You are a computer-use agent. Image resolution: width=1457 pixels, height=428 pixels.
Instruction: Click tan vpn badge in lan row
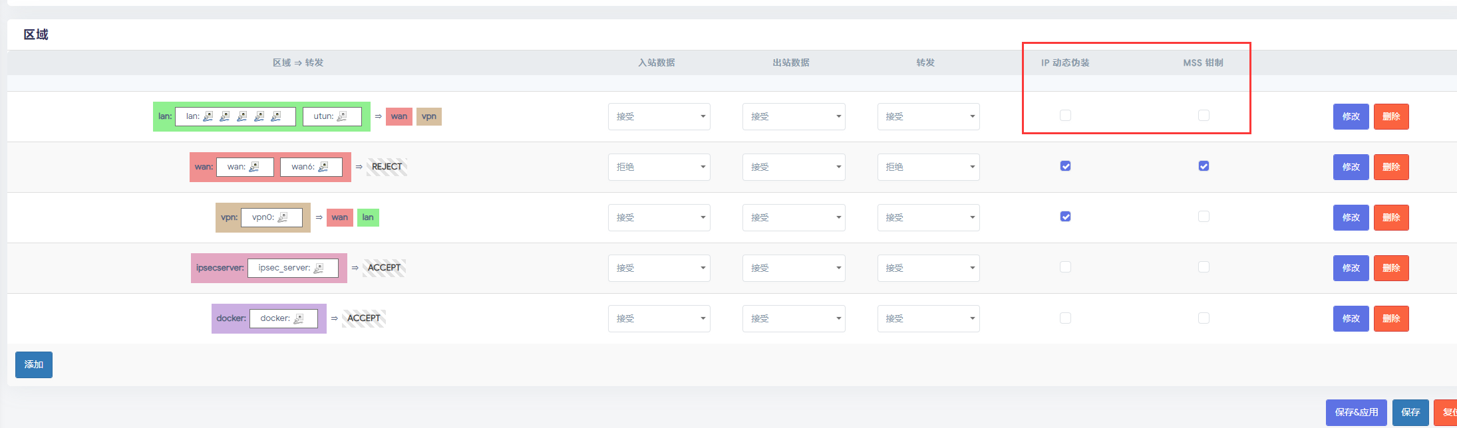click(429, 116)
